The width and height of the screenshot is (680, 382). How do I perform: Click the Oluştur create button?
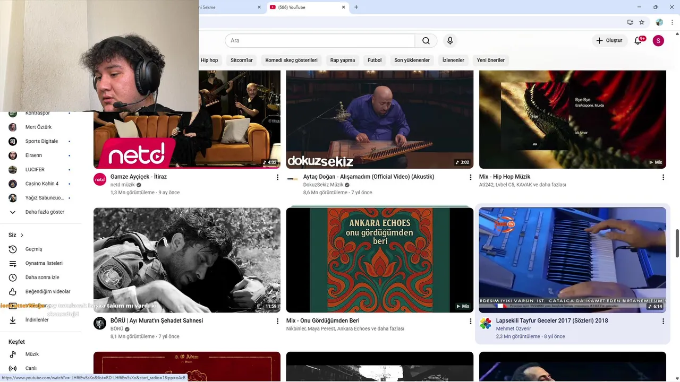coord(609,40)
